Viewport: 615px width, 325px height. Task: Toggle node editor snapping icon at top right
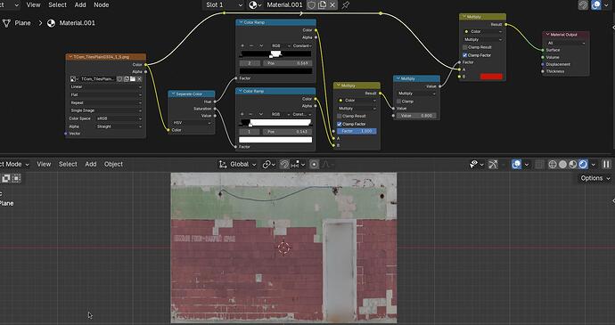coord(583,5)
